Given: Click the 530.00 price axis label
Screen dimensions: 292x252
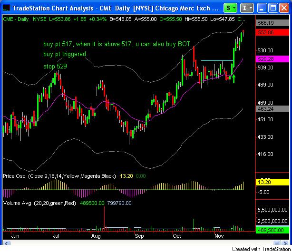Looking at the screenshot, I should [x=265, y=50].
